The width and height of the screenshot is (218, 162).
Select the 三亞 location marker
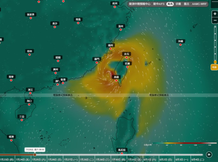click(x=22, y=120)
